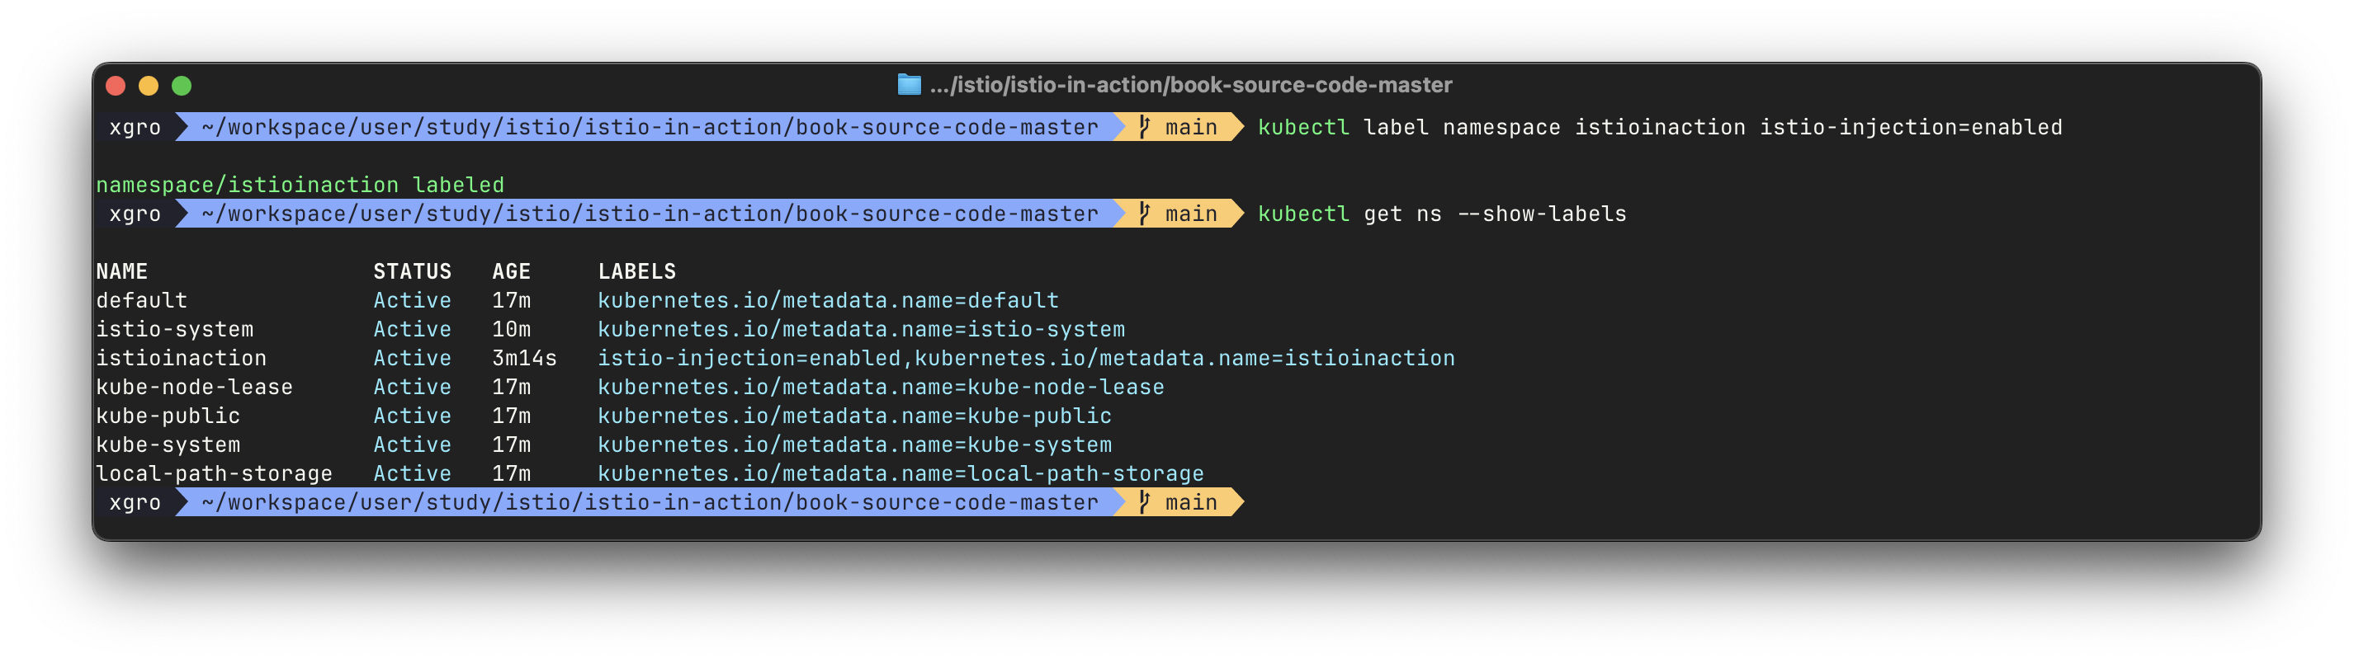Screen dimensions: 2354x663
Task: Click the NAME column header
Action: [121, 271]
